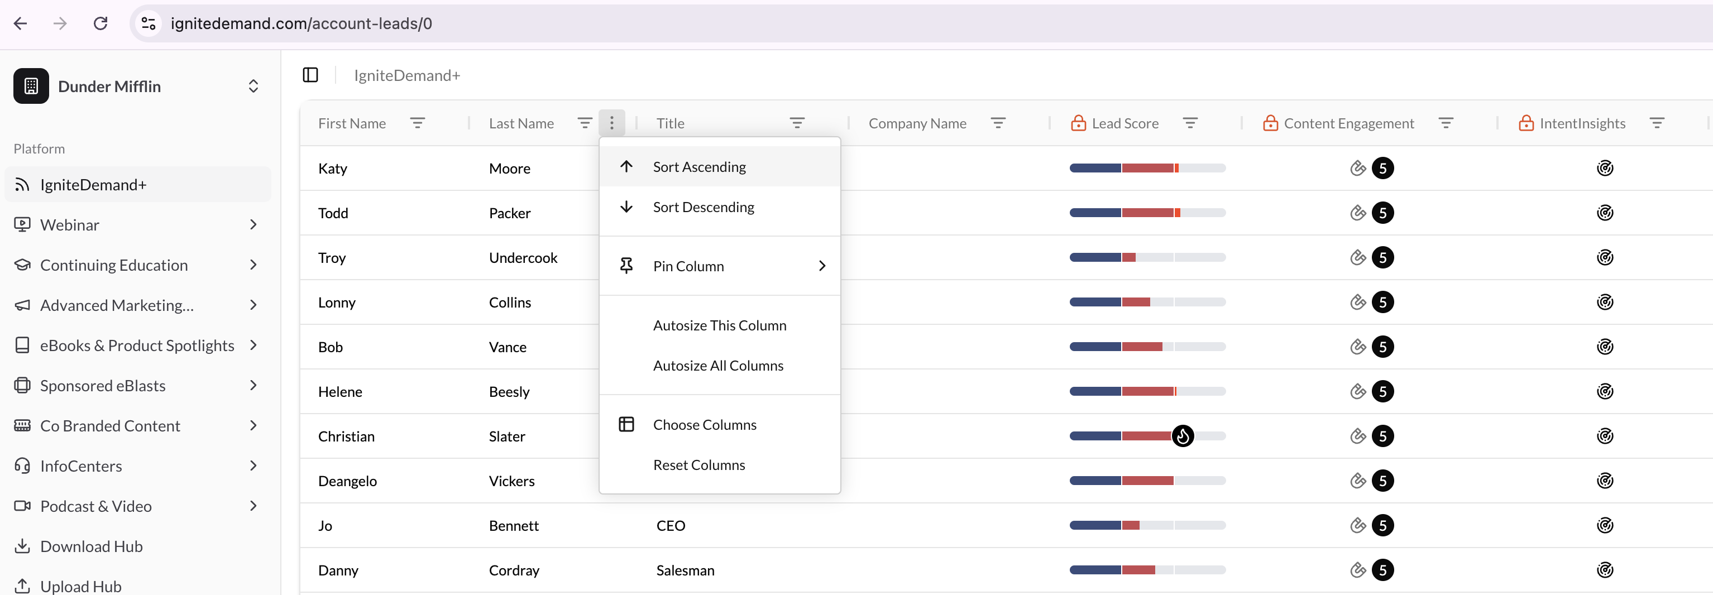Open the Company Name column filter
Screen dimensions: 1713x595
[x=997, y=123]
